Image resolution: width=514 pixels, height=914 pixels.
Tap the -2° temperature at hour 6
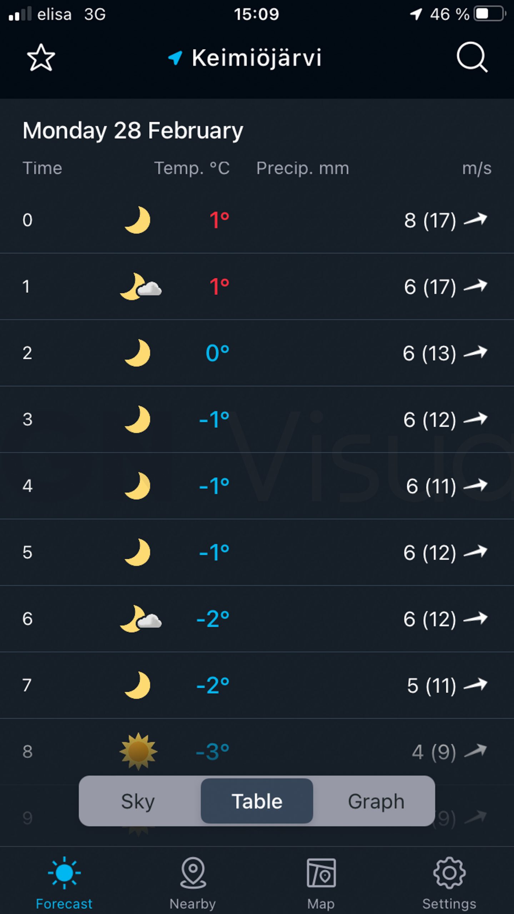click(213, 619)
